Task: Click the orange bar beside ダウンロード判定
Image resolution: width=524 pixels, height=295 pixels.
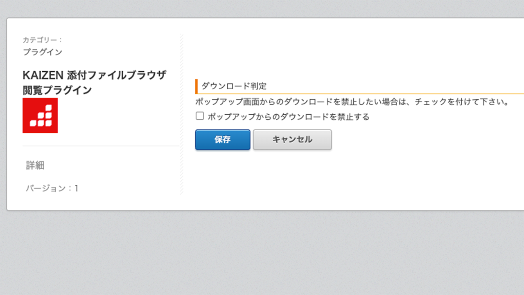Action: pyautogui.click(x=196, y=86)
